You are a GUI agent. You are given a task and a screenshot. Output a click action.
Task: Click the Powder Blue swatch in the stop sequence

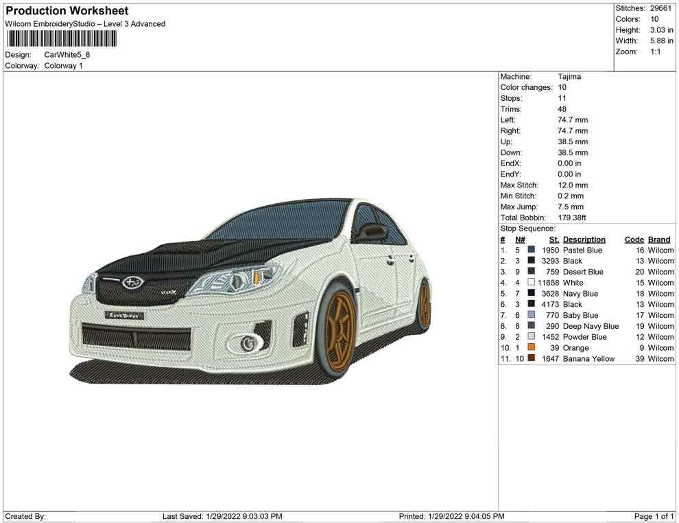point(529,337)
